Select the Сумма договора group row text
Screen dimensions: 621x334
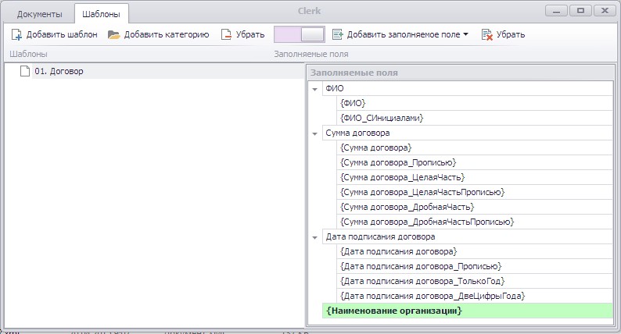357,133
